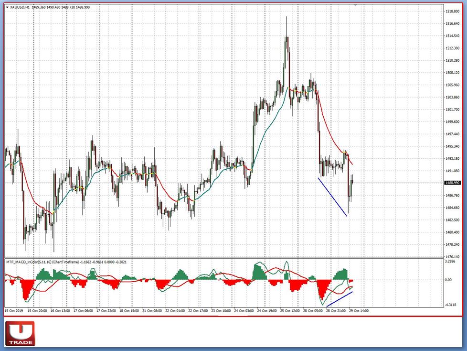The width and height of the screenshot is (467, 351).
Task: Click the 15 Oct 2019 time label
Action: pos(14,311)
